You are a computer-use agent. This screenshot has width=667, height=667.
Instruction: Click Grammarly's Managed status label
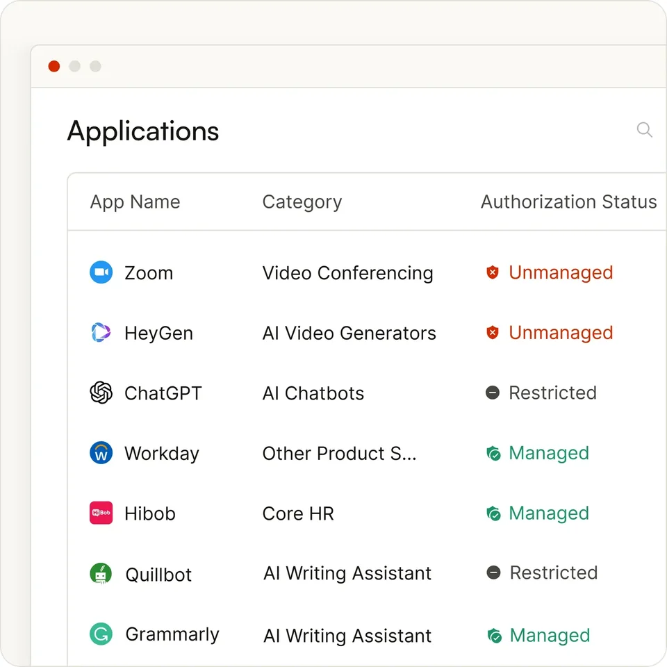550,636
